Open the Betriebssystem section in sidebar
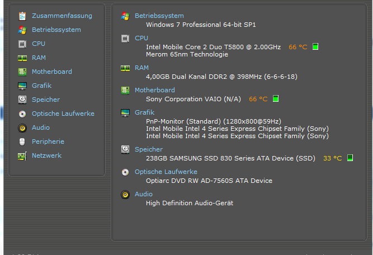The image size is (373, 255). (56, 30)
